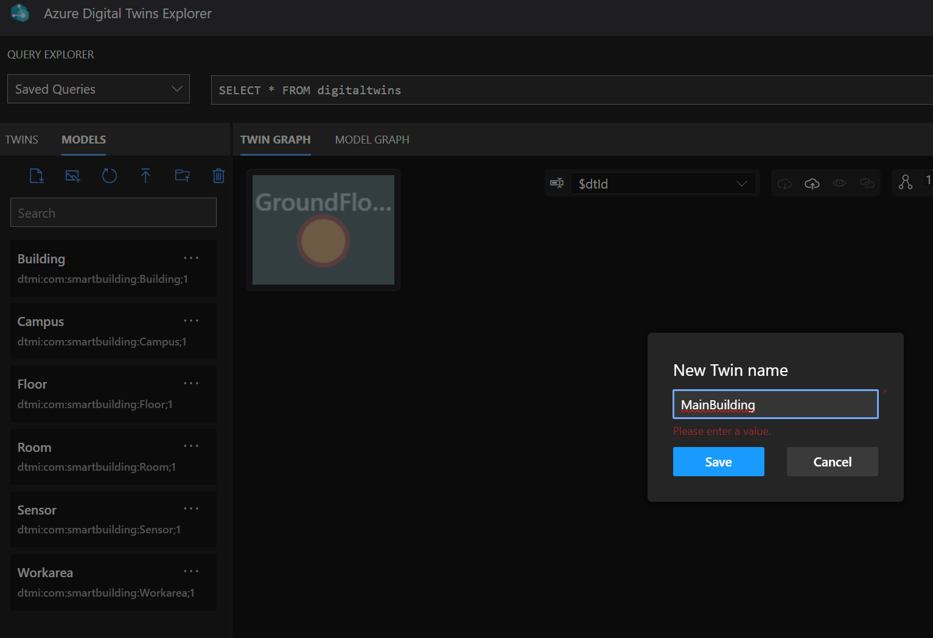
Task: Click Cancel in New Twin name dialog
Action: pyautogui.click(x=833, y=462)
